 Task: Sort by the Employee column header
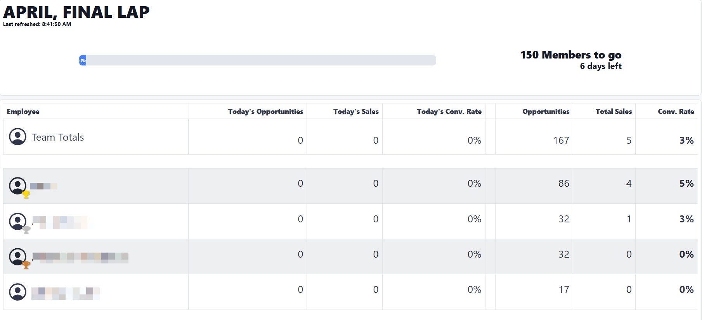click(23, 112)
